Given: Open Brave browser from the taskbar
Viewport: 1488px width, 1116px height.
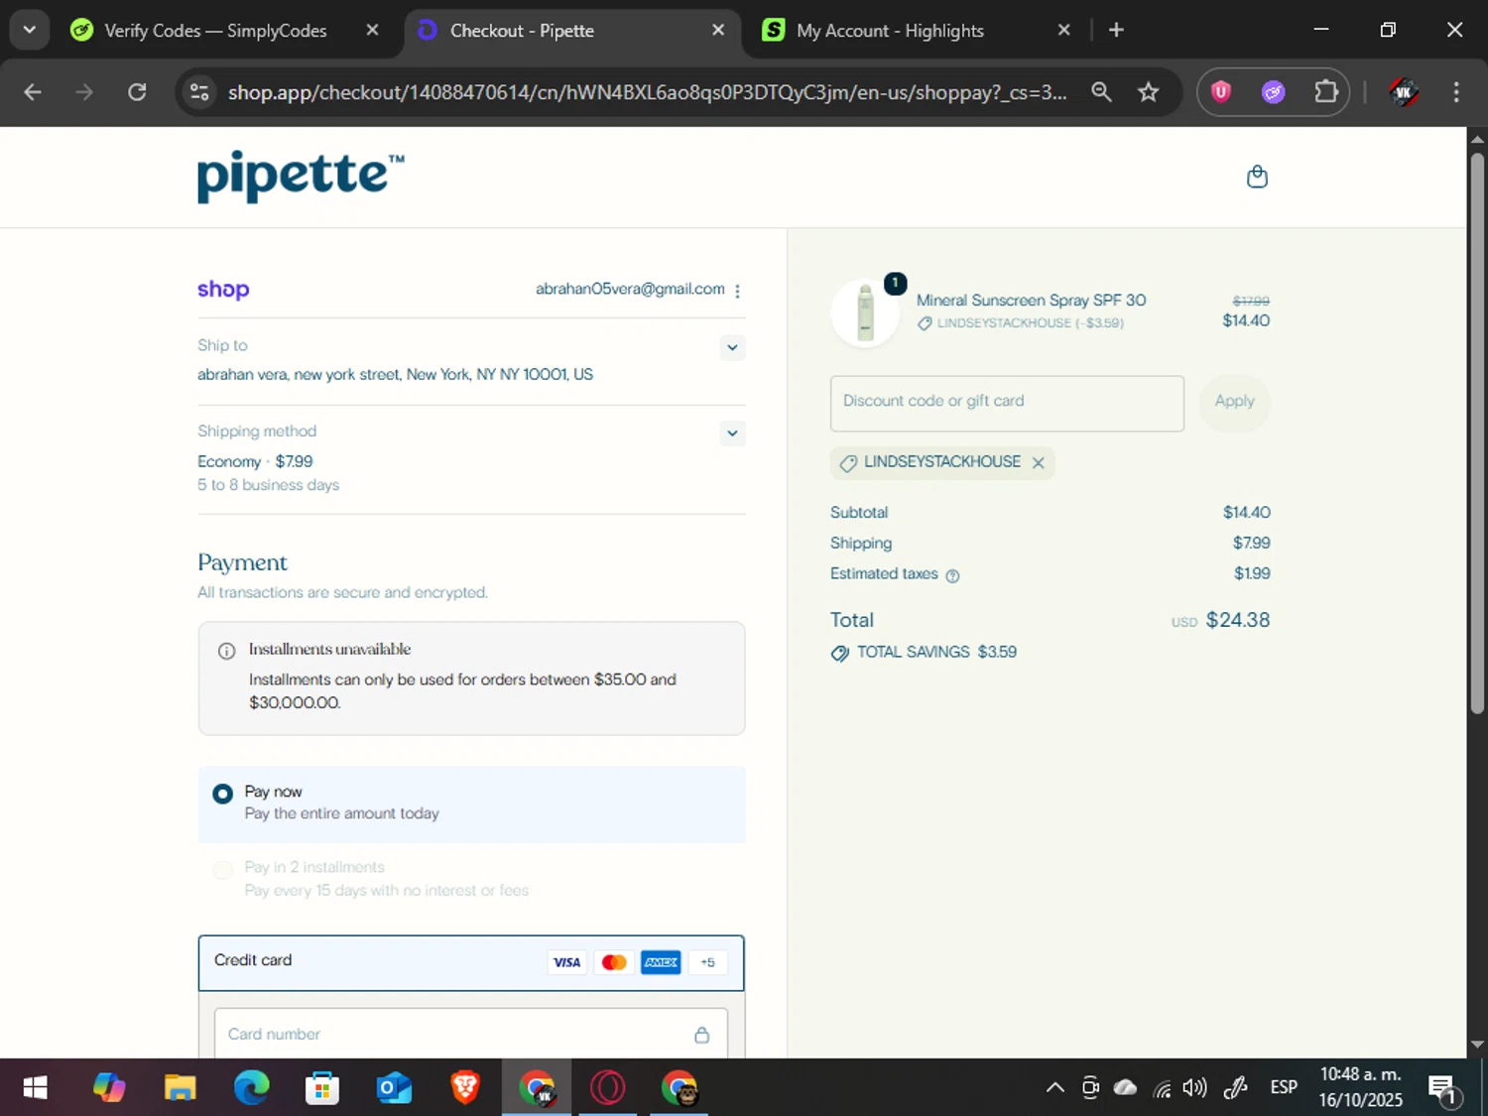Looking at the screenshot, I should 465,1088.
